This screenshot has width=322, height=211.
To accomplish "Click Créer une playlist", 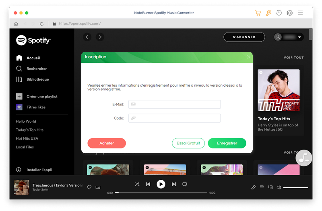I will click(37, 96).
